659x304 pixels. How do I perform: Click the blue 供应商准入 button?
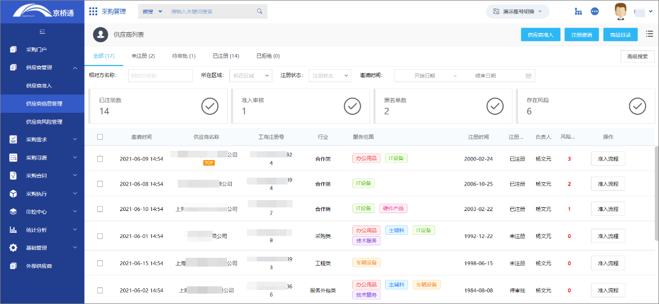tap(541, 35)
